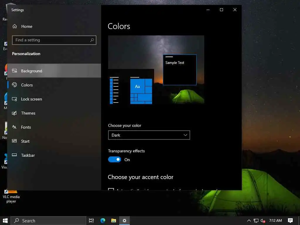The image size is (300, 225).
Task: Click the Colors page title
Action: [119, 26]
